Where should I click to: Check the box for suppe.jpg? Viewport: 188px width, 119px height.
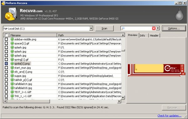tap(6, 76)
